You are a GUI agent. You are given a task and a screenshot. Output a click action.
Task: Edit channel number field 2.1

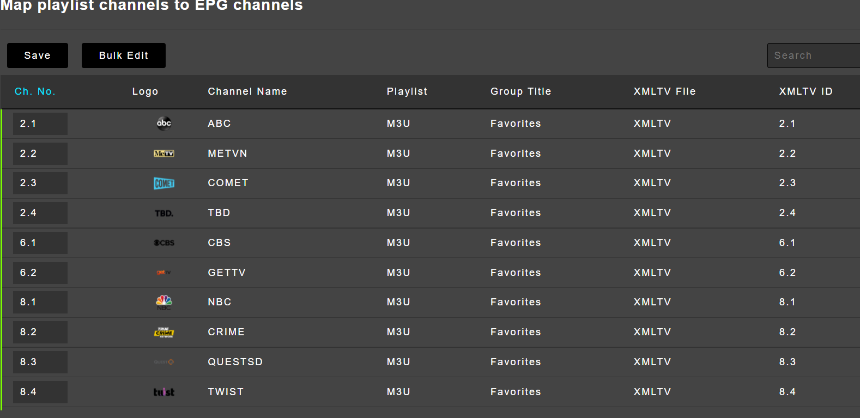40,124
